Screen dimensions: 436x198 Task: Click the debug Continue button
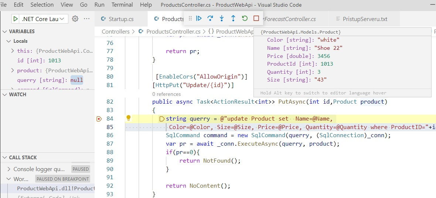tap(199, 18)
